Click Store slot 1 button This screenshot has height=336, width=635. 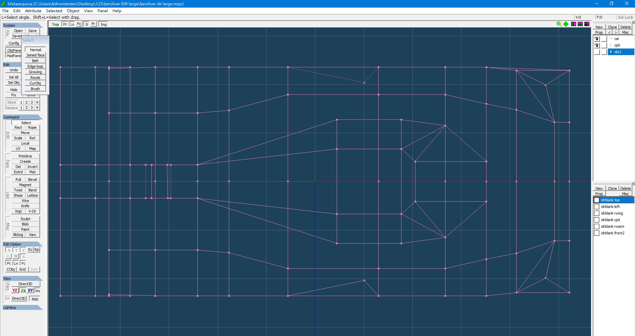pos(21,103)
